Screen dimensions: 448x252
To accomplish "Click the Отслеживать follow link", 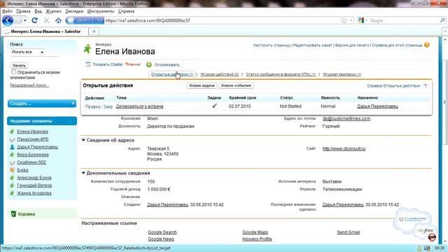I will click(167, 65).
